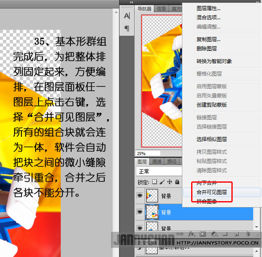Add a layer mask icon
The width and height of the screenshot is (262, 257).
[x=202, y=234]
